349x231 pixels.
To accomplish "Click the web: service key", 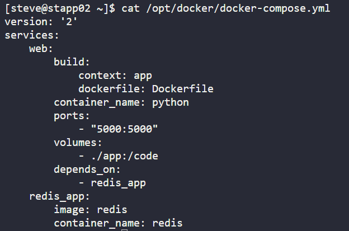I will click(x=41, y=49).
